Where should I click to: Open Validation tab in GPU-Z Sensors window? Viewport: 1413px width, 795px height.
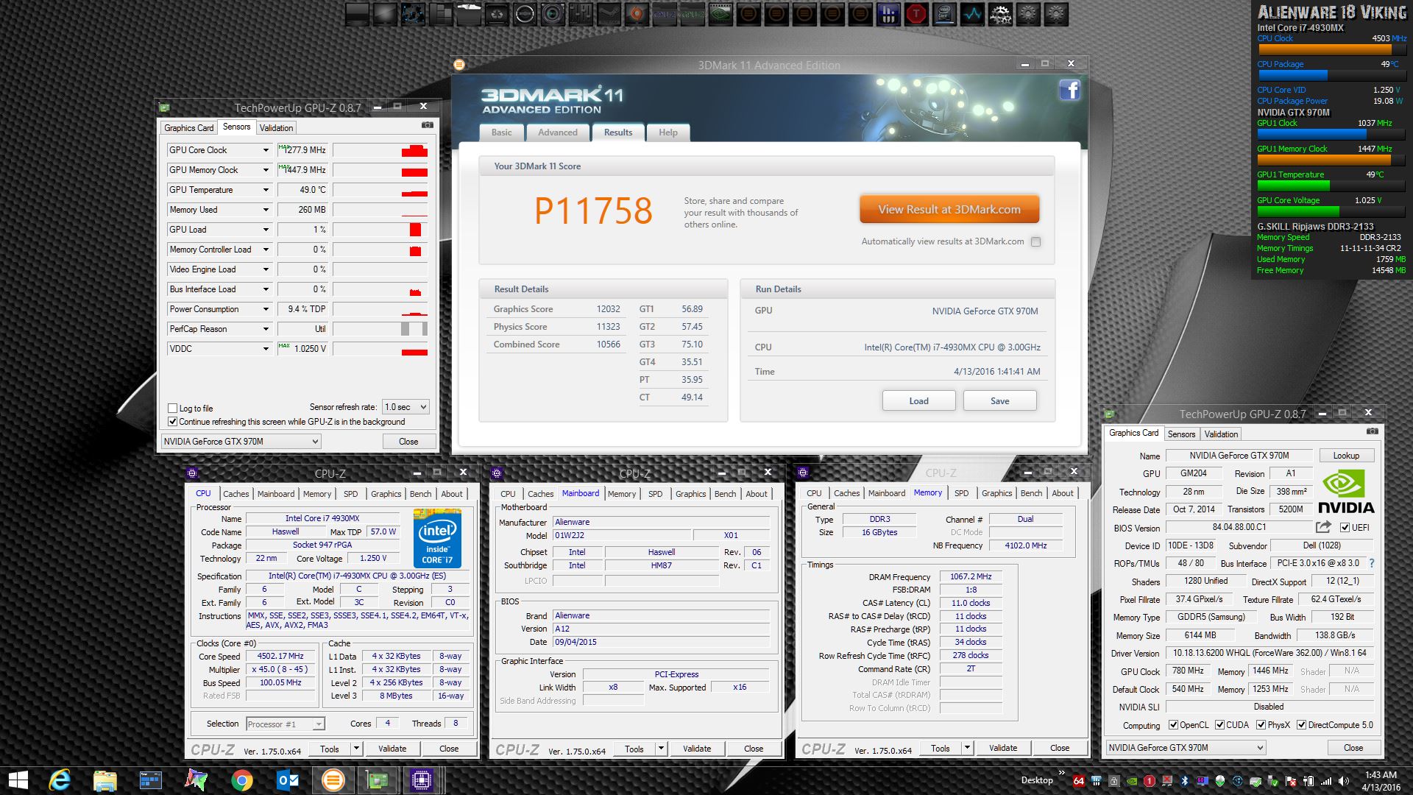[x=276, y=128]
